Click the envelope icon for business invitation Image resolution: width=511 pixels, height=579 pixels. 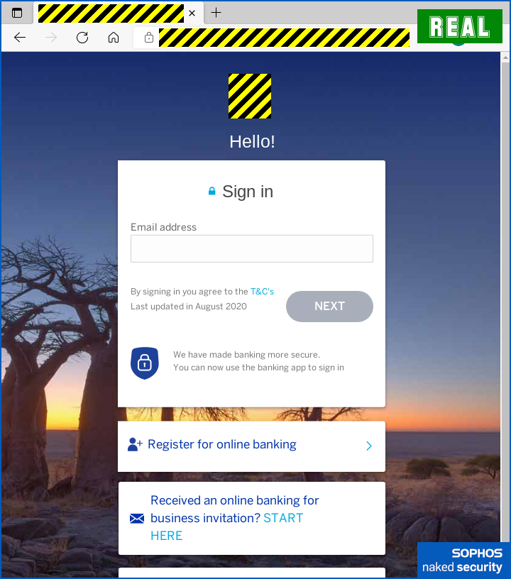[x=137, y=519]
